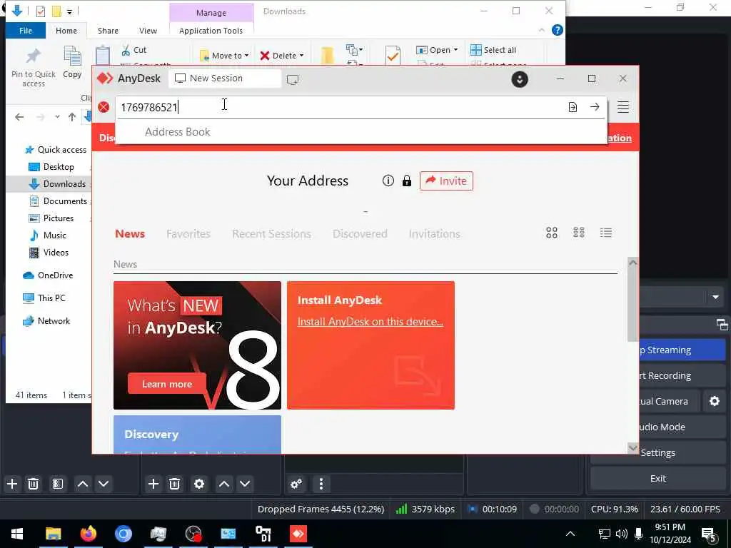Click Address Book suggestion
731x548 pixels.
pyautogui.click(x=177, y=132)
